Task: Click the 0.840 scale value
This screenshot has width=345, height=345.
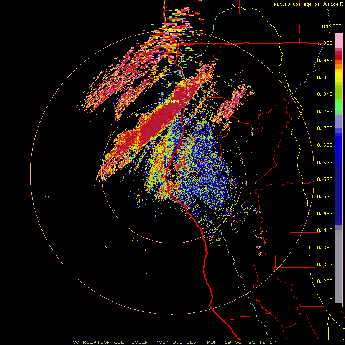Action: coord(325,94)
